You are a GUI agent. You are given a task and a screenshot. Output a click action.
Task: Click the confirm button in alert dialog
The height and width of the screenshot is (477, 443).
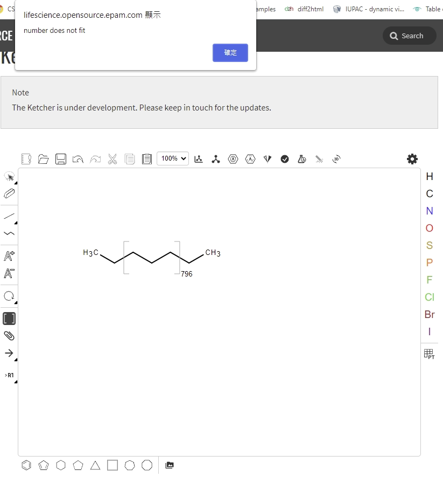(230, 53)
